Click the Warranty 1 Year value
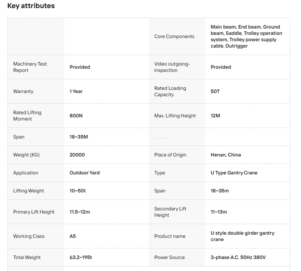This screenshot has width=301, height=271. point(76,91)
